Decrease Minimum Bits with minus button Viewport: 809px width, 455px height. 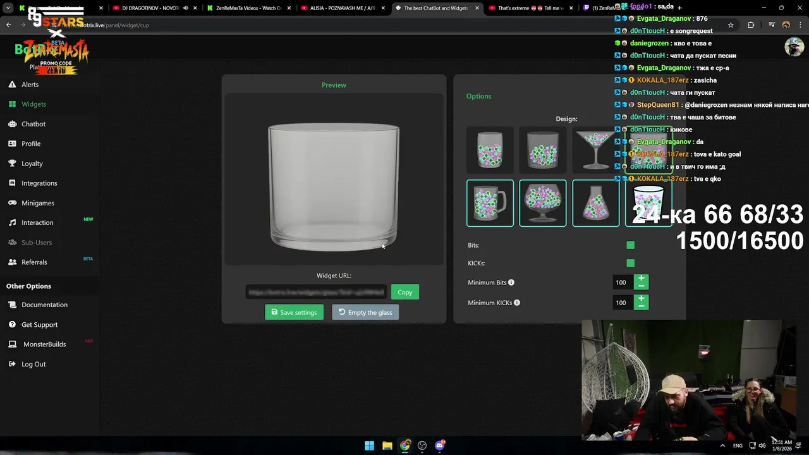tap(641, 286)
